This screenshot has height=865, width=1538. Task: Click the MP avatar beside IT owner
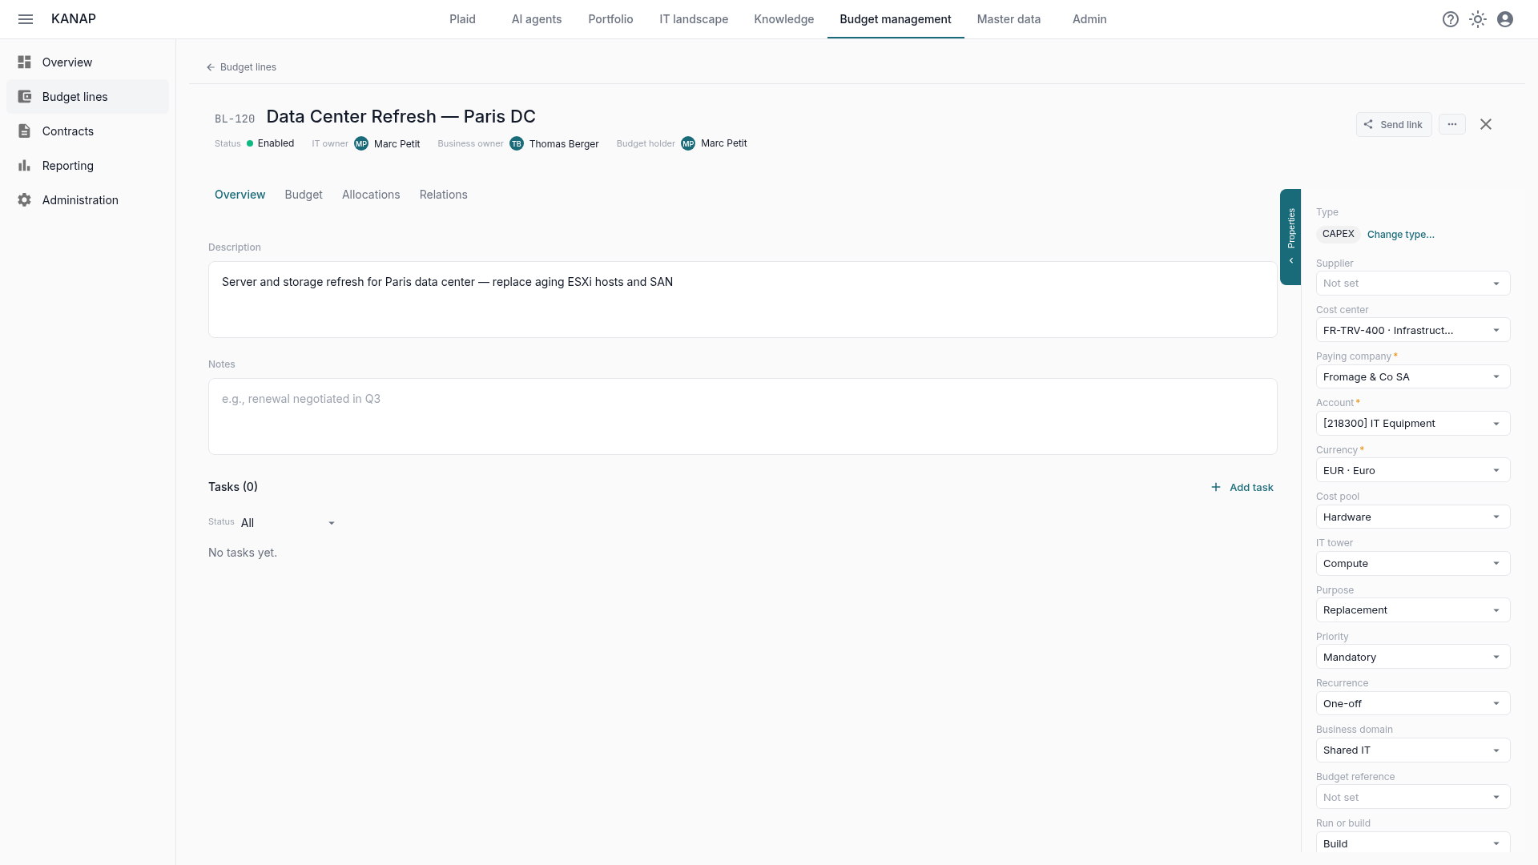[361, 144]
